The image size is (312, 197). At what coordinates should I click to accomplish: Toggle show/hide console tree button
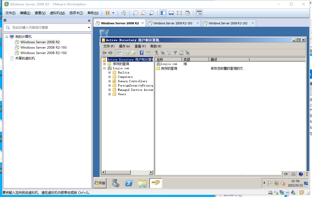click(119, 53)
